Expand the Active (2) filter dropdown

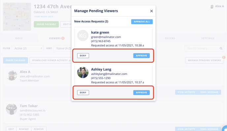click(x=27, y=49)
